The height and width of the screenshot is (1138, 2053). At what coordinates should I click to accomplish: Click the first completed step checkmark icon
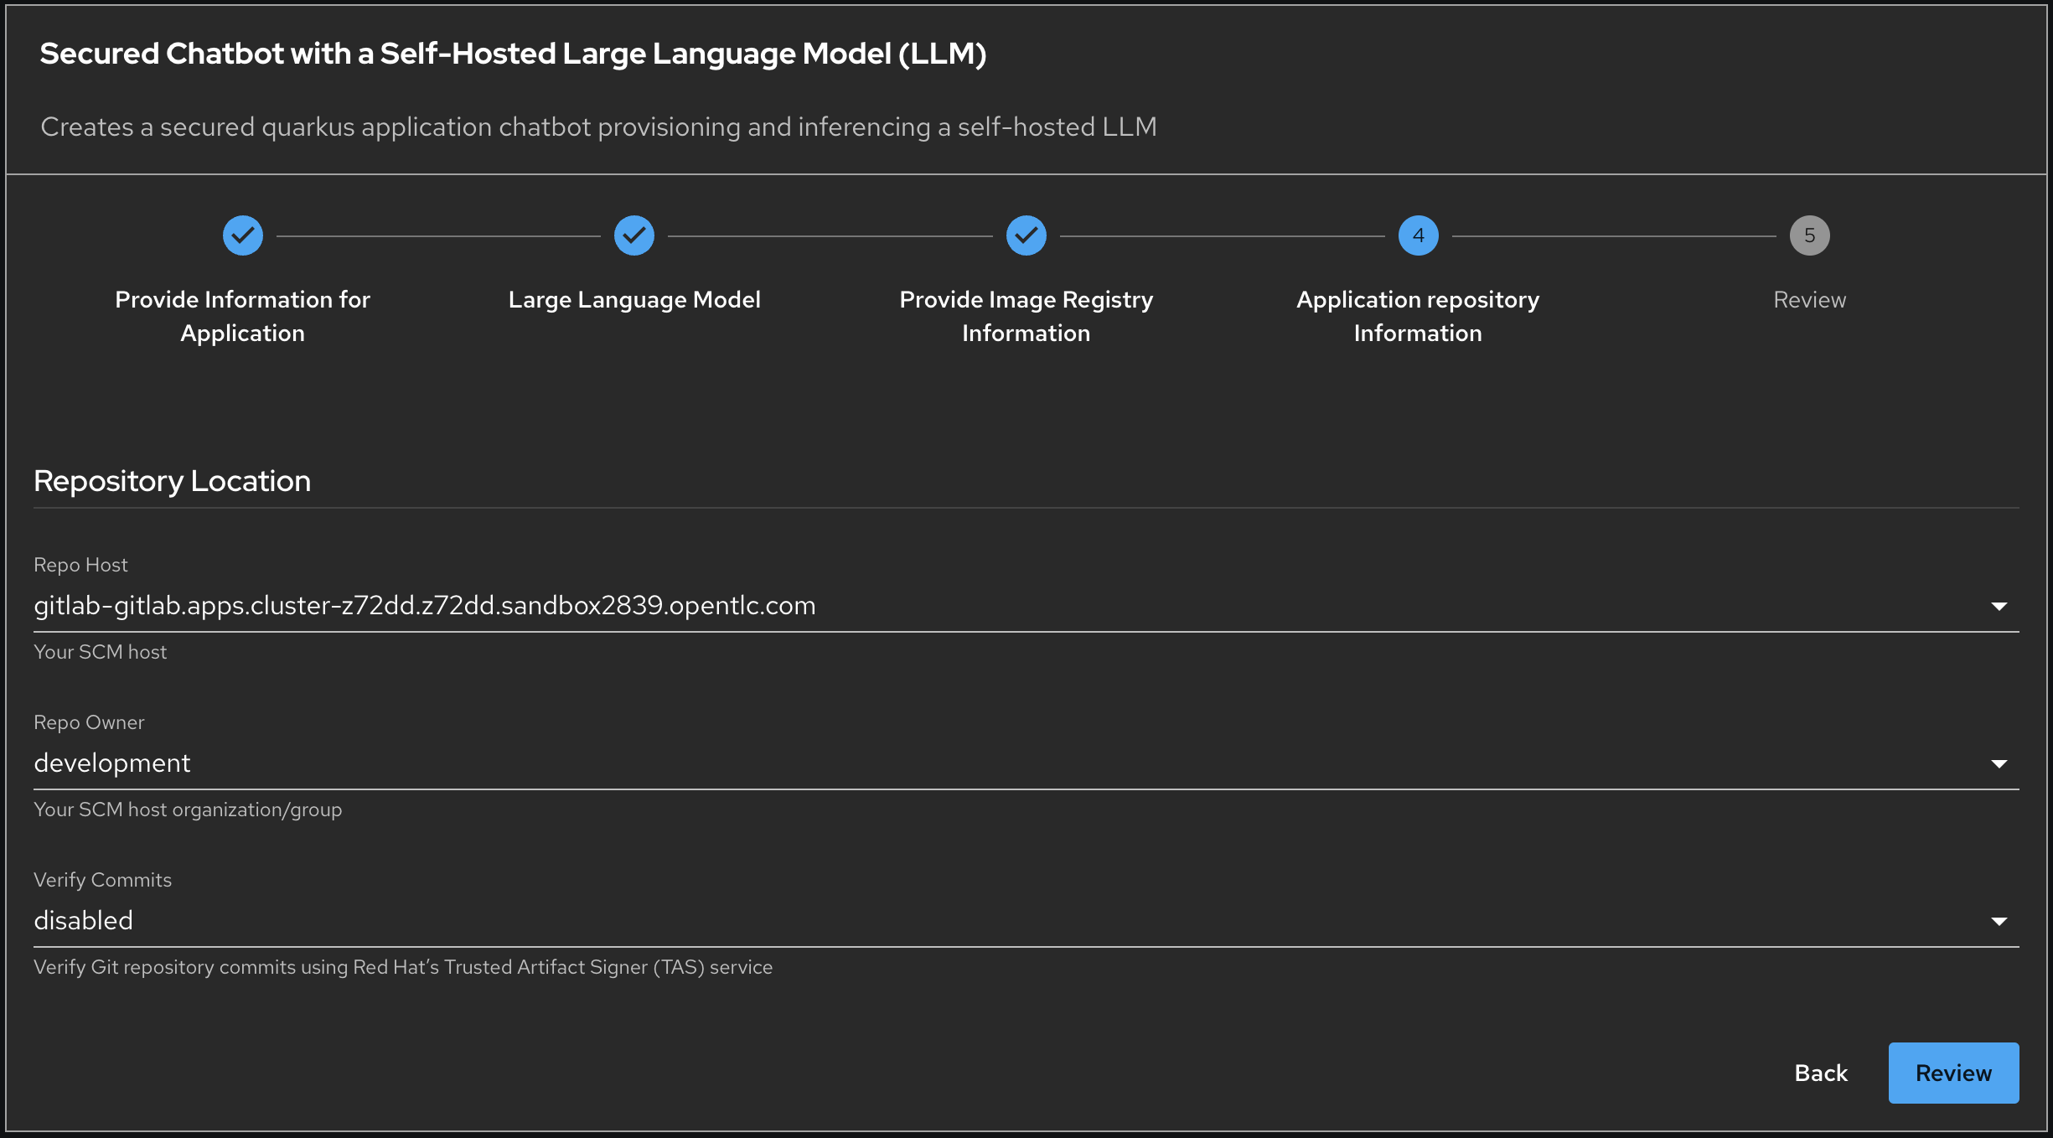[243, 235]
